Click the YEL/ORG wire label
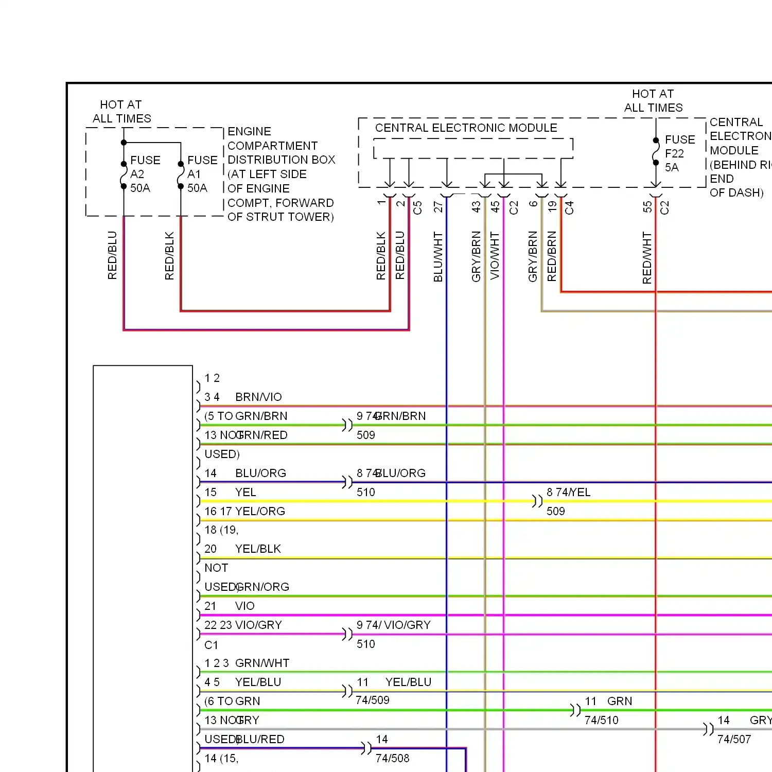 coord(260,511)
